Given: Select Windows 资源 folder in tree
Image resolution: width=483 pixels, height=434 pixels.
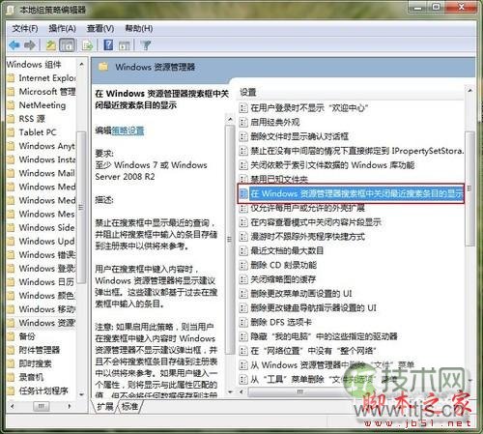Looking at the screenshot, I should point(41,323).
